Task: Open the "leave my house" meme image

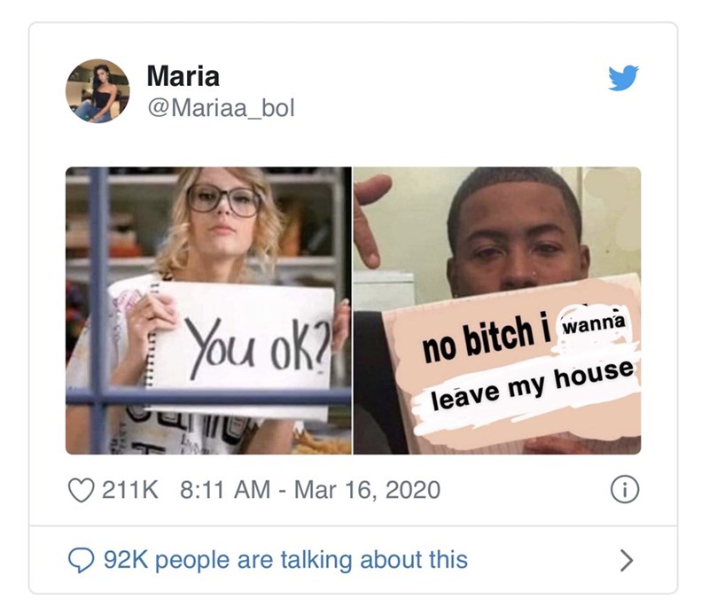Action: coord(497,310)
